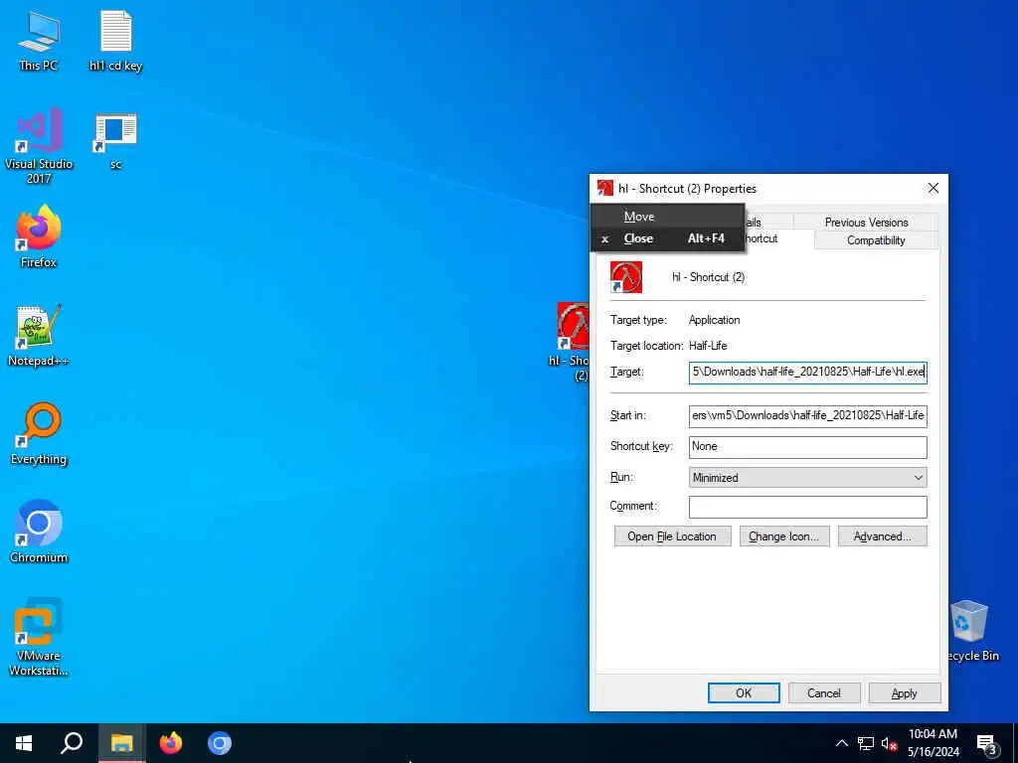Screen dimensions: 1018x763
Task: Open File Explorer from taskbar
Action: [x=121, y=743]
